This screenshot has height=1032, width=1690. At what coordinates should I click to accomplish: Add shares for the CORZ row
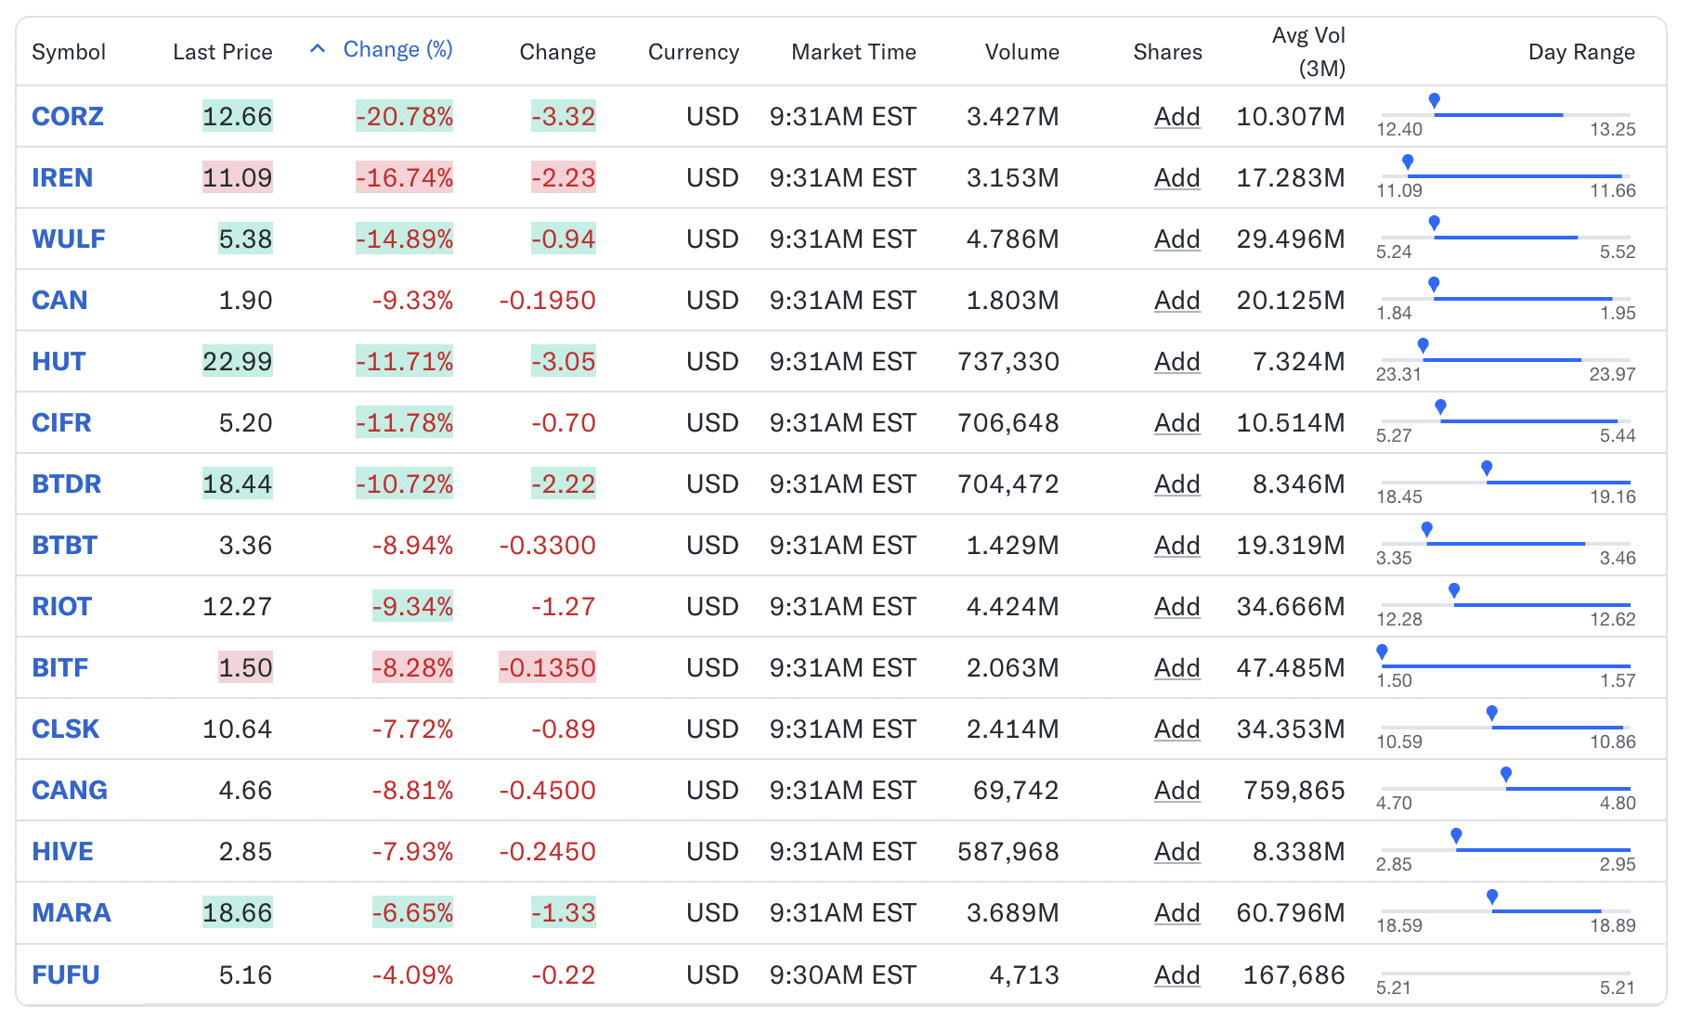coord(1177,116)
